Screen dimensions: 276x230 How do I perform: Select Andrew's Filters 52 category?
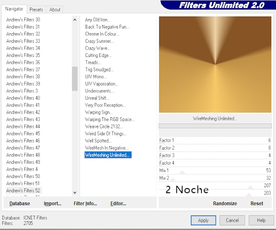point(23,190)
